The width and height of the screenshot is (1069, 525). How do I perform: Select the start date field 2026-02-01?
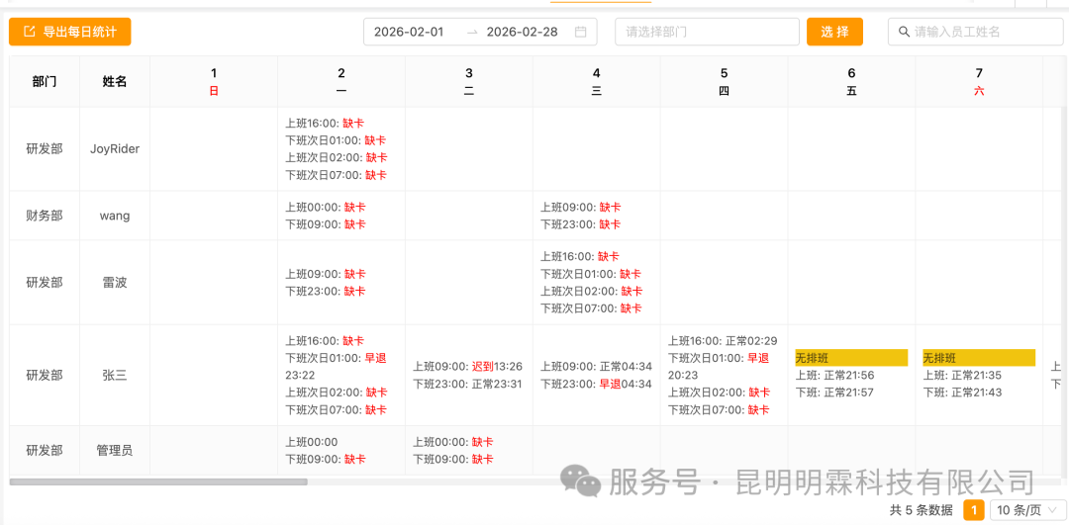point(409,32)
